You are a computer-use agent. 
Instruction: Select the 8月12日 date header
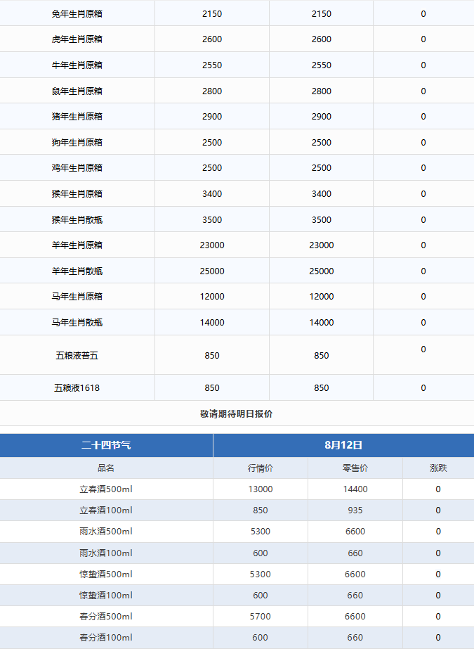pos(343,445)
